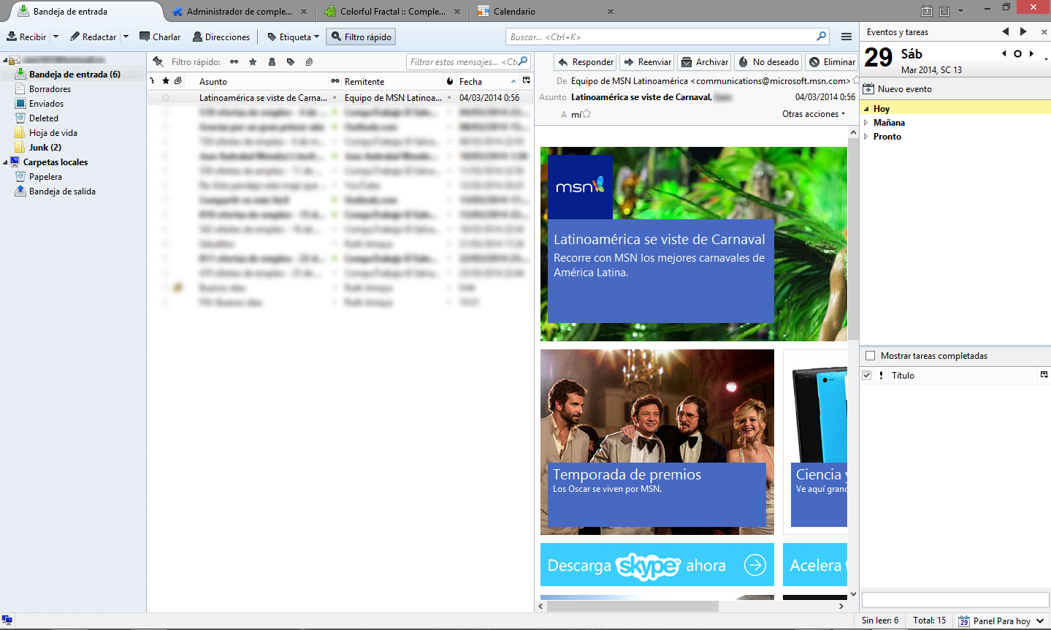Toggle the starred messages filter
The width and height of the screenshot is (1051, 630).
tap(253, 62)
